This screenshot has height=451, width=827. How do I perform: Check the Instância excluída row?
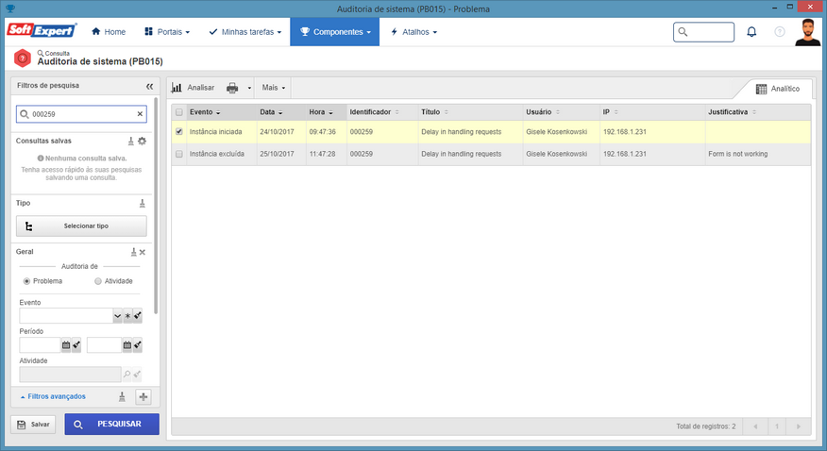pyautogui.click(x=179, y=154)
